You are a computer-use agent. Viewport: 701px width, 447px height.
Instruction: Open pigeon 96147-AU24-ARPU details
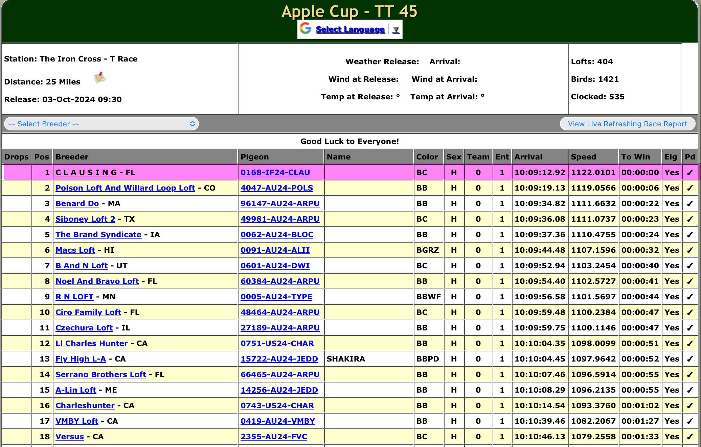pyautogui.click(x=280, y=203)
